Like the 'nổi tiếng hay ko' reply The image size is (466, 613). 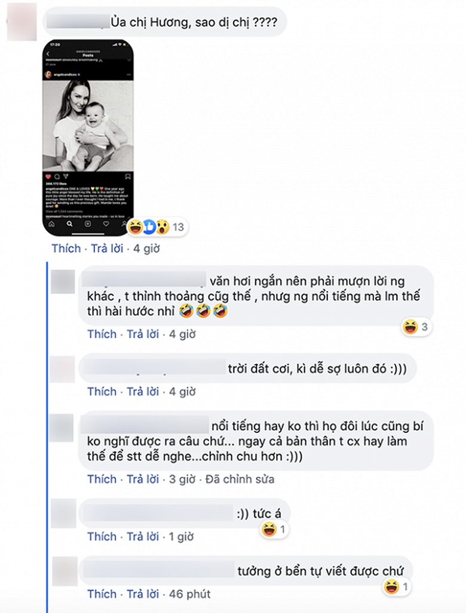tap(102, 479)
